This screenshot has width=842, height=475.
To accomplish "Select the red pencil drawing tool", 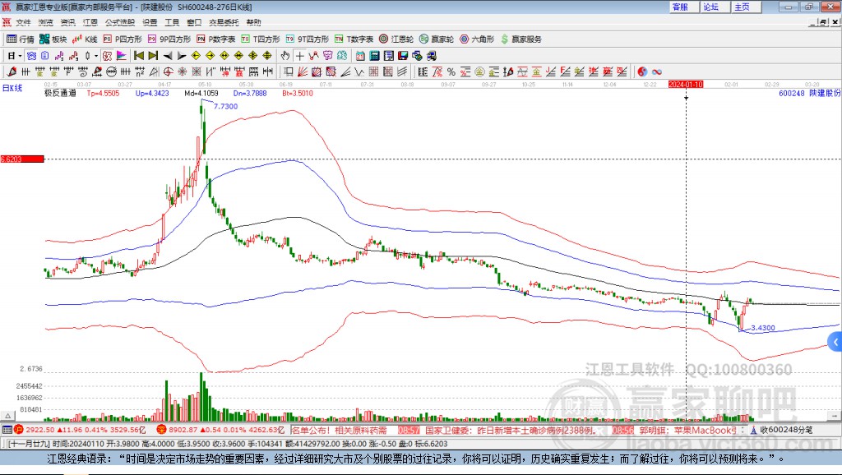I will pyautogui.click(x=12, y=72).
